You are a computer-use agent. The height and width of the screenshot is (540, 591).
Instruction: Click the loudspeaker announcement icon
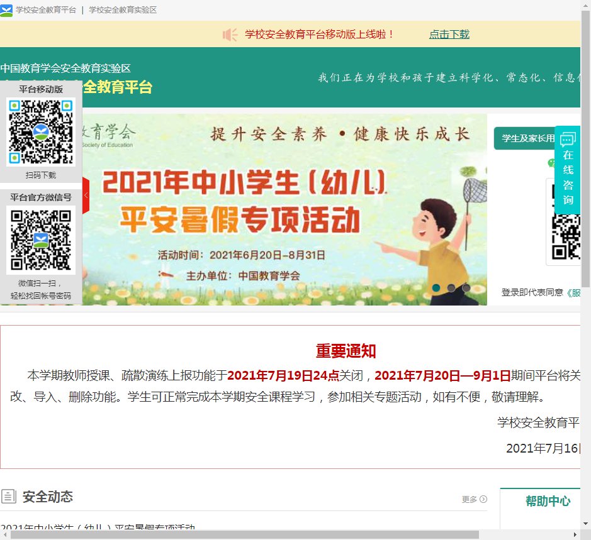point(230,35)
